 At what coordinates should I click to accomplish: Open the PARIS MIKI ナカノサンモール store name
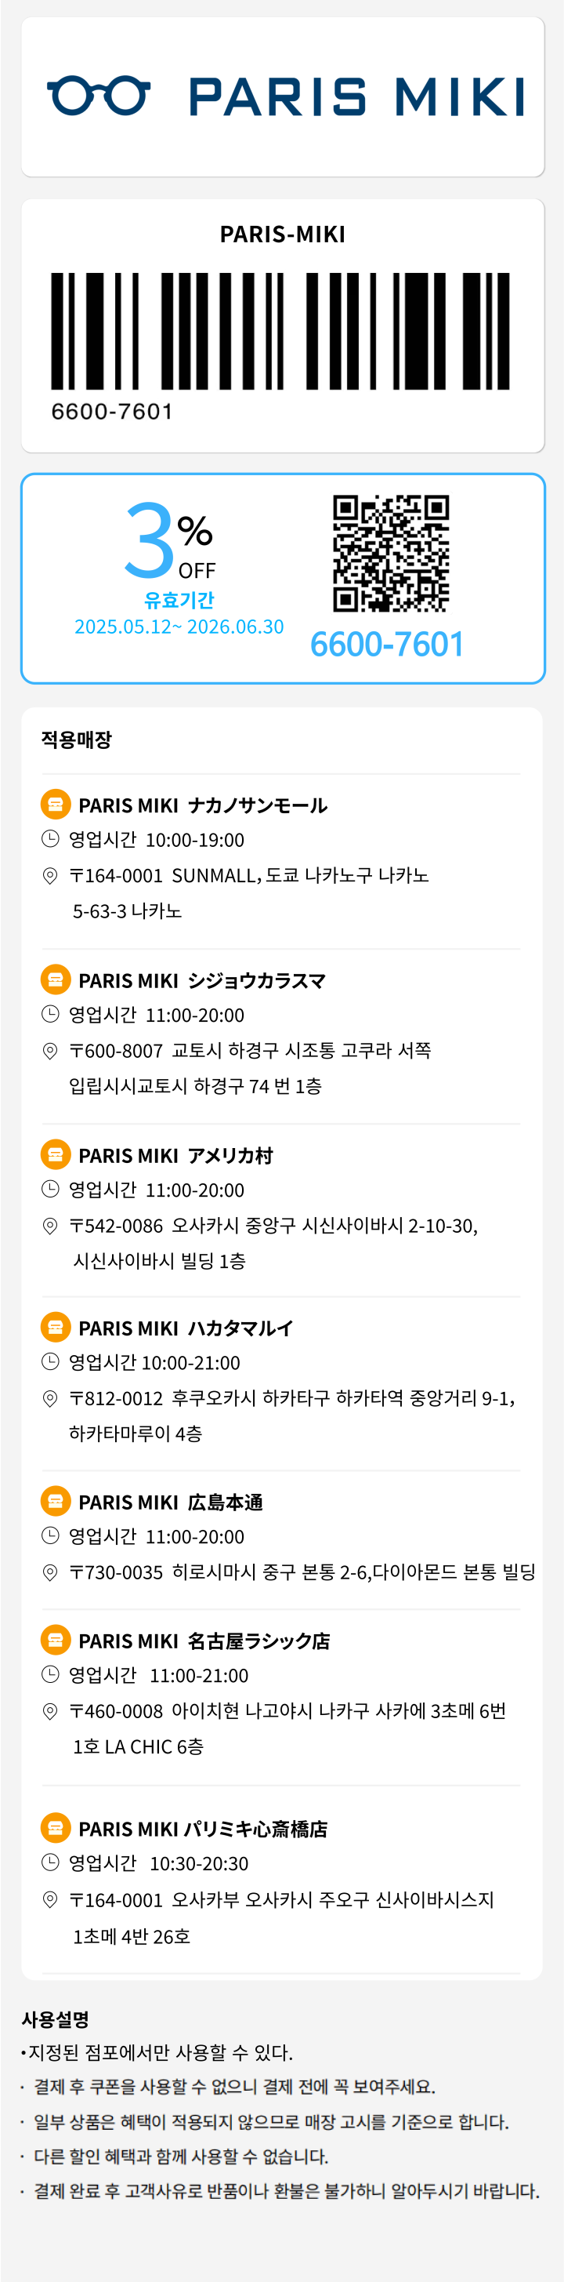click(203, 805)
